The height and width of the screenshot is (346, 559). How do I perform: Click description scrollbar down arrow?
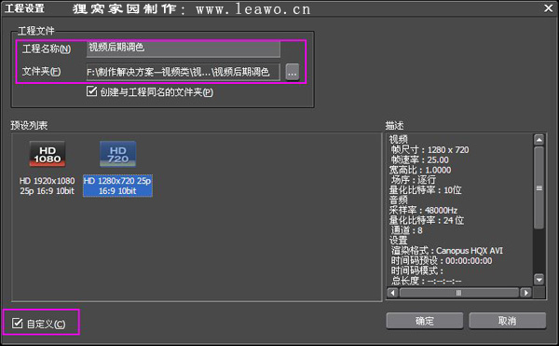(x=539, y=279)
